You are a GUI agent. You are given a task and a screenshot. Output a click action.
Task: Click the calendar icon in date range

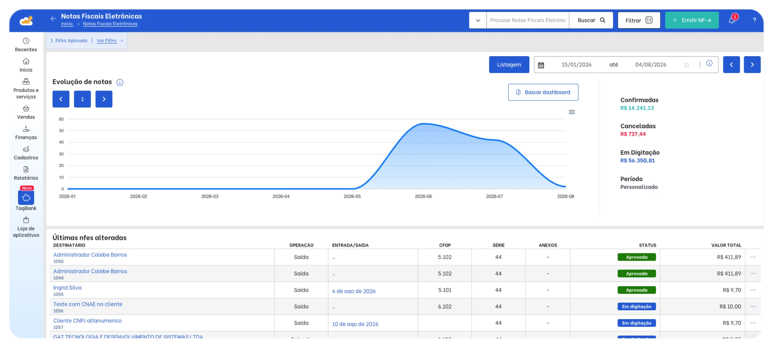pos(541,65)
